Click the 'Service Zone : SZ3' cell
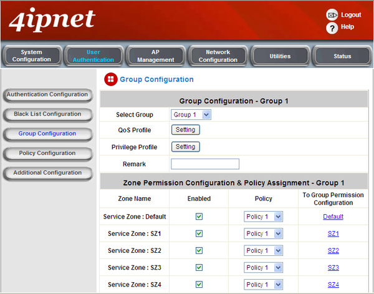The image size is (374, 294). (x=135, y=268)
